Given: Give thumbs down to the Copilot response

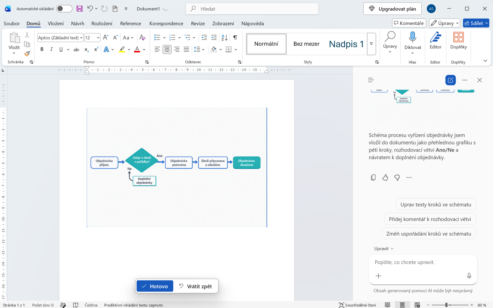Looking at the screenshot, I should pyautogui.click(x=397, y=177).
